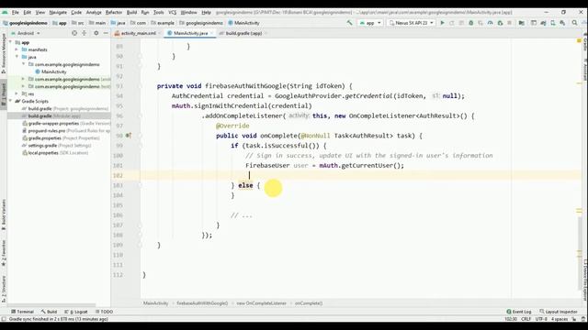Open the Refactor menu
The width and height of the screenshot is (588, 330).
point(114,12)
